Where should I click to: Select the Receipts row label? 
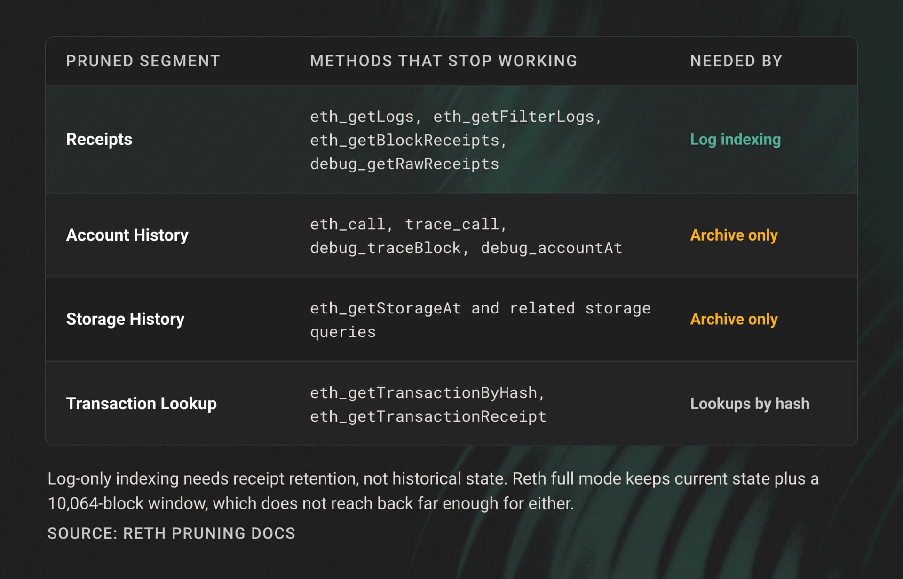coord(99,139)
